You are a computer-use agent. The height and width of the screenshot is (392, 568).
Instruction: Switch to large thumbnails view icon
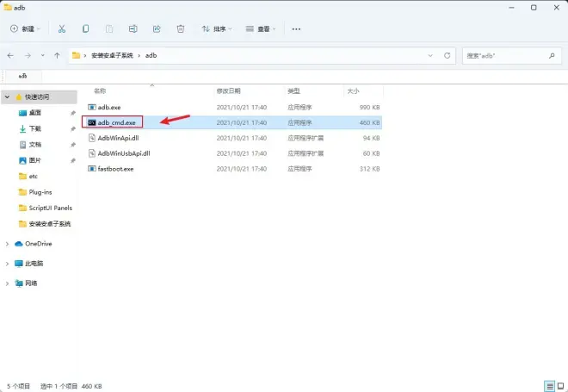561,386
